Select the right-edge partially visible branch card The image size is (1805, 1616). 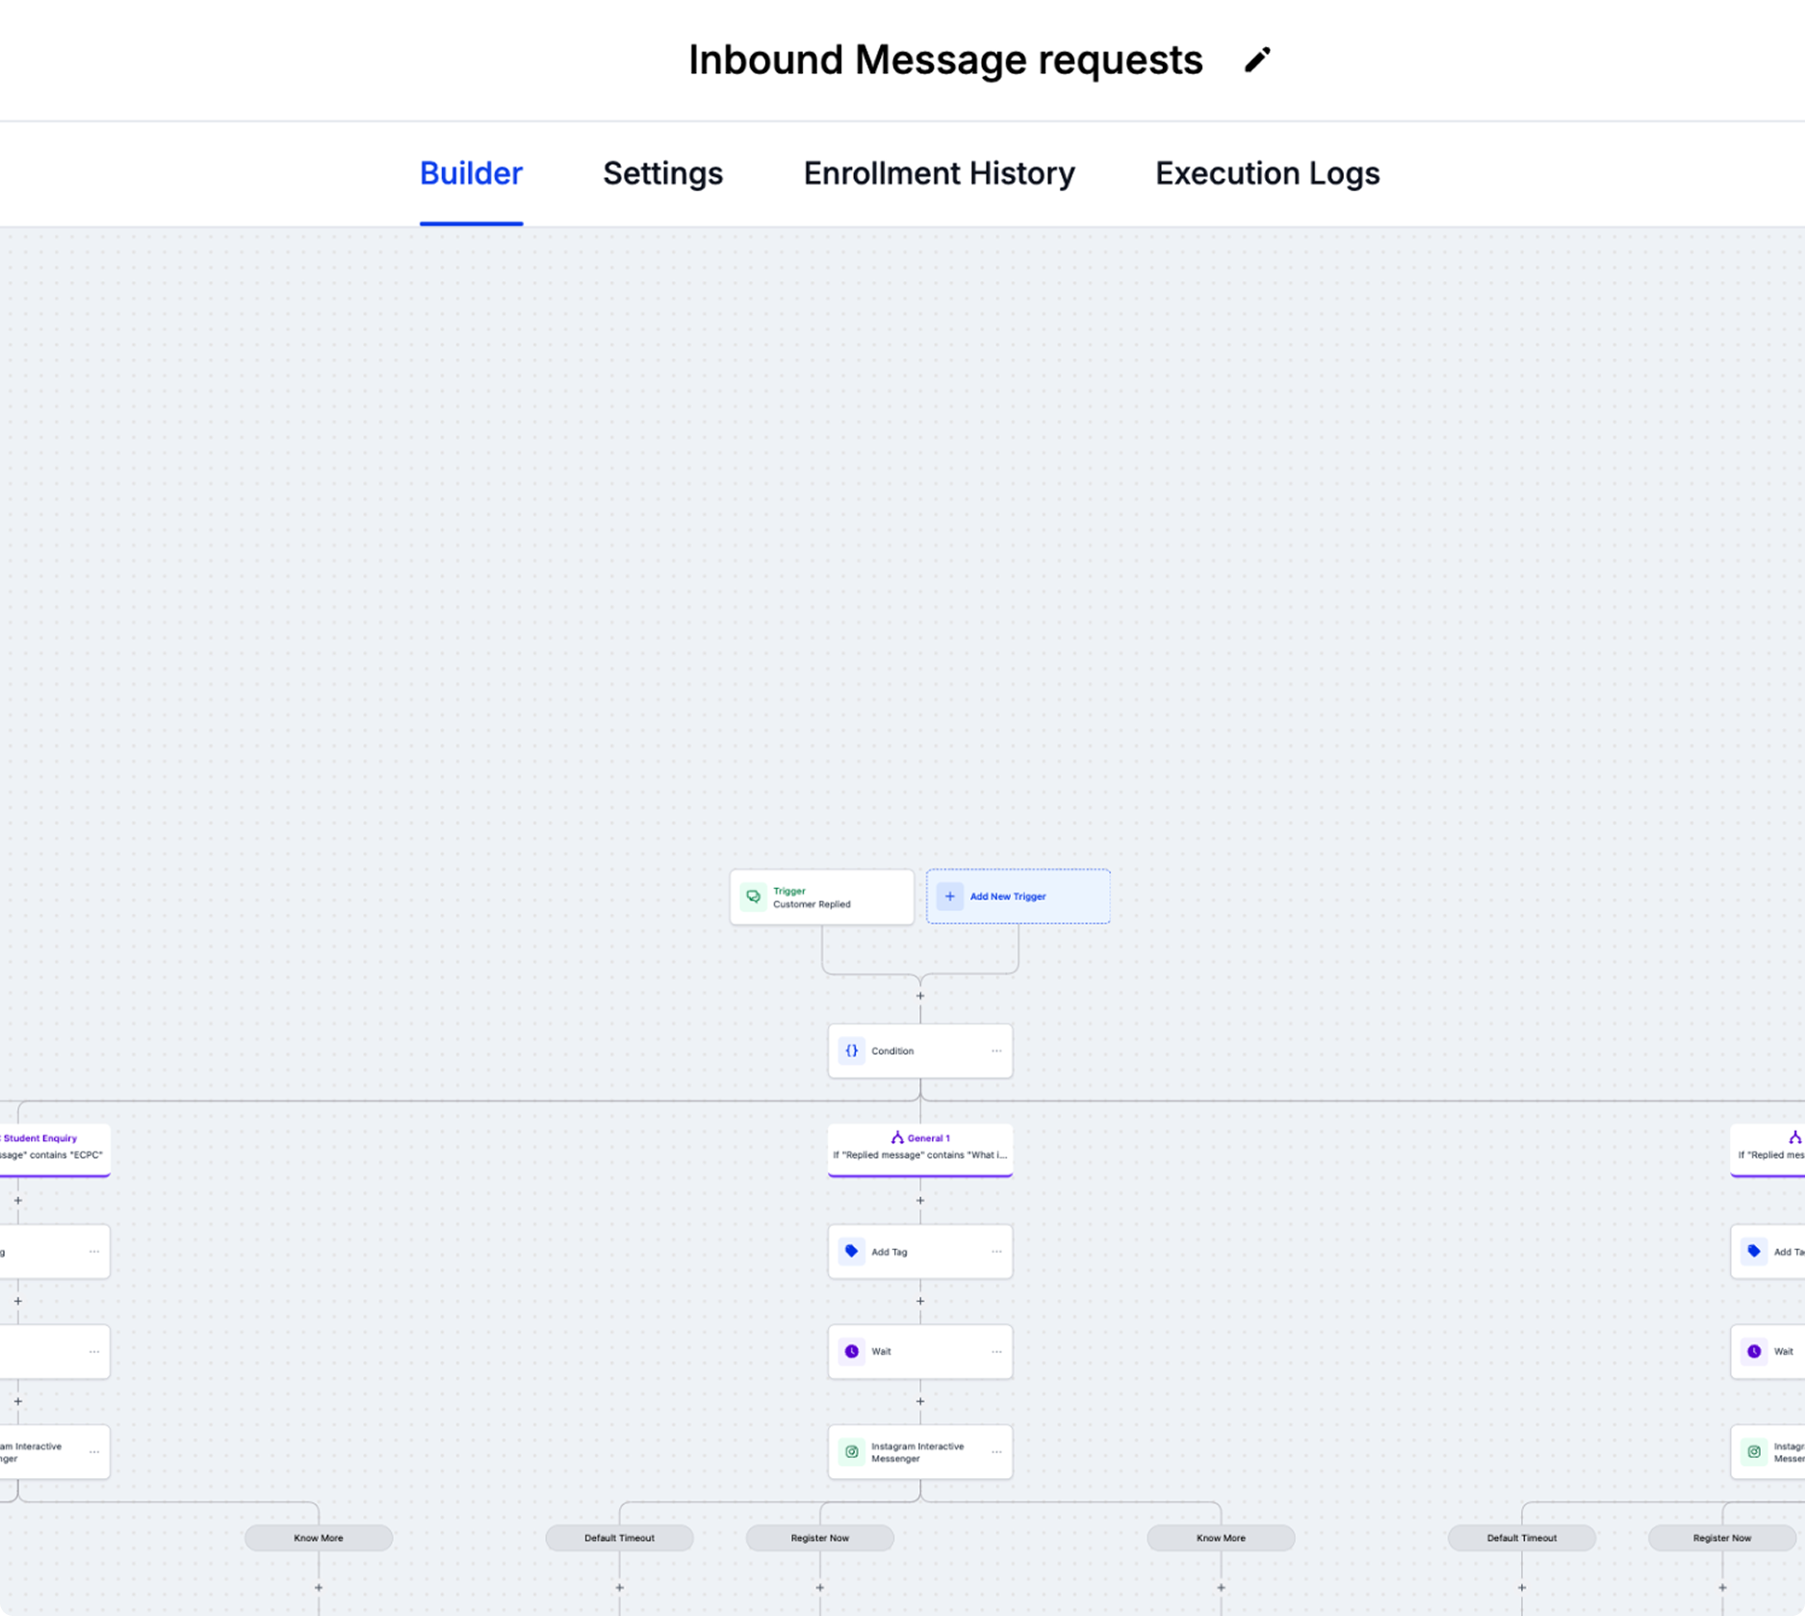1767,1150
